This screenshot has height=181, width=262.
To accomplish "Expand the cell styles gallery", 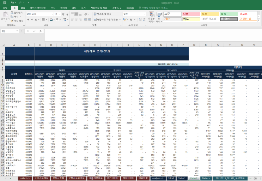I will coord(259,20).
